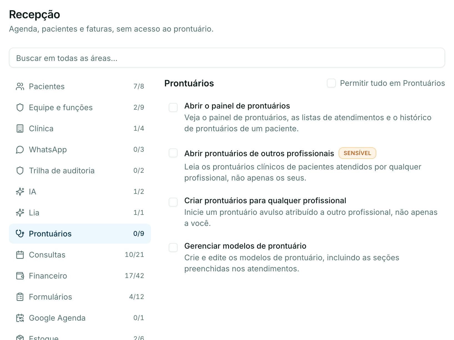The image size is (454, 340).
Task: Click the 17/42 count next to Financeiro
Action: [134, 276]
